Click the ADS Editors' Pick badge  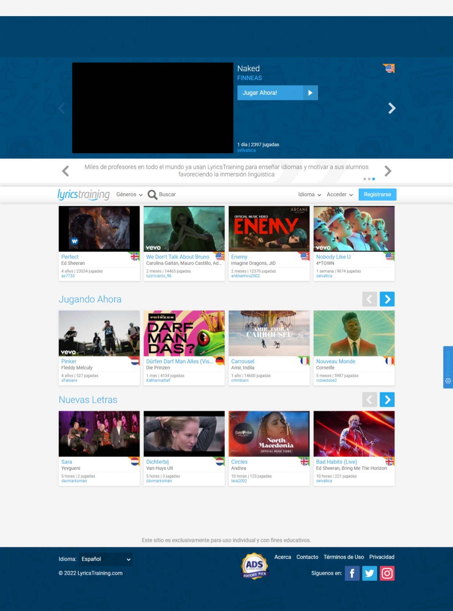pos(254,566)
